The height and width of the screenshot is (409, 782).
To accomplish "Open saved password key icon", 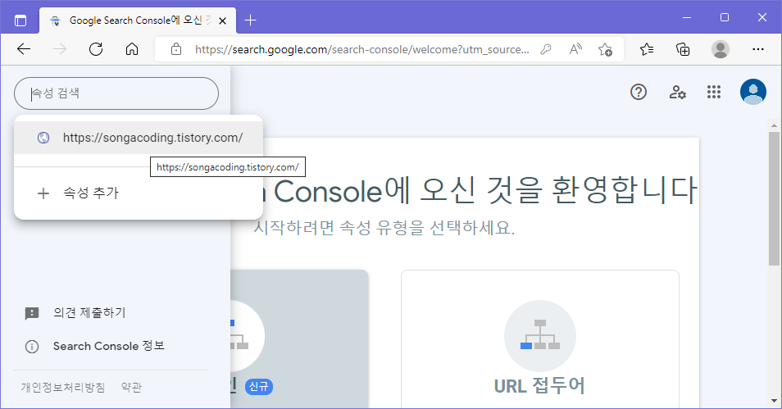I will (546, 49).
